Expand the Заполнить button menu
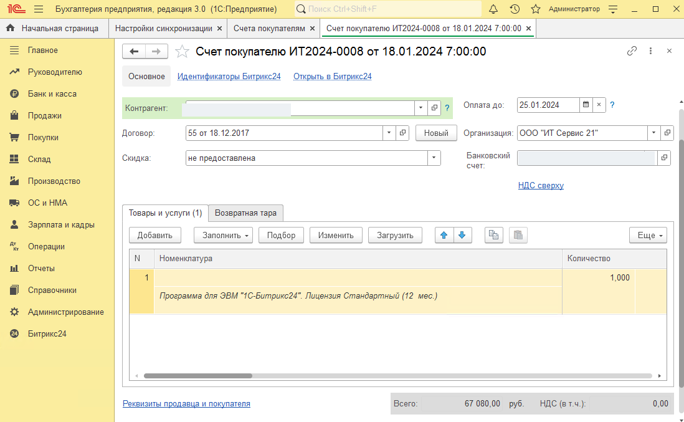The height and width of the screenshot is (422, 684). coord(223,235)
